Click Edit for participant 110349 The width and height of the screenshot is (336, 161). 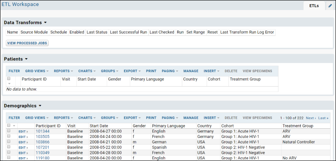tap(23, 153)
